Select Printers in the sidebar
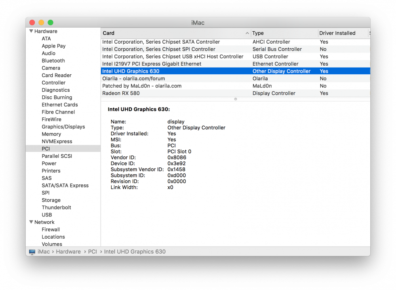 pos(51,171)
